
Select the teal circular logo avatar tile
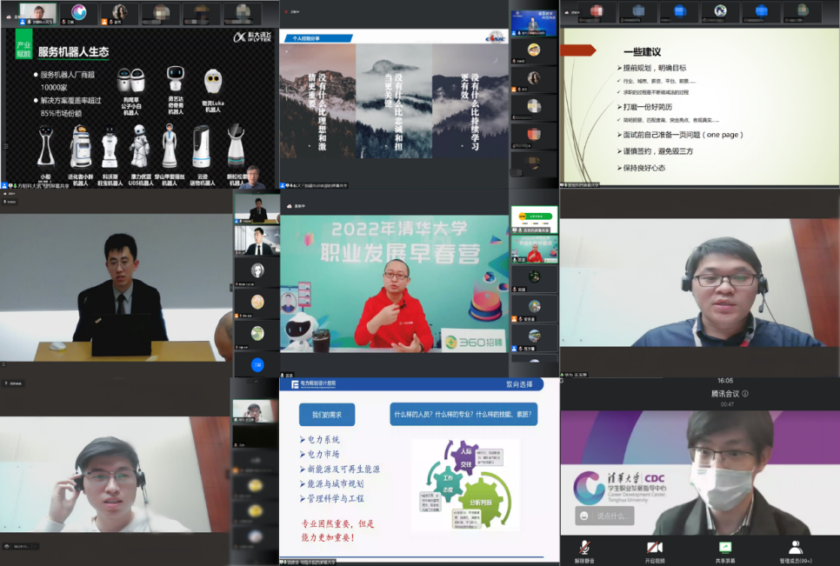pyautogui.click(x=78, y=11)
